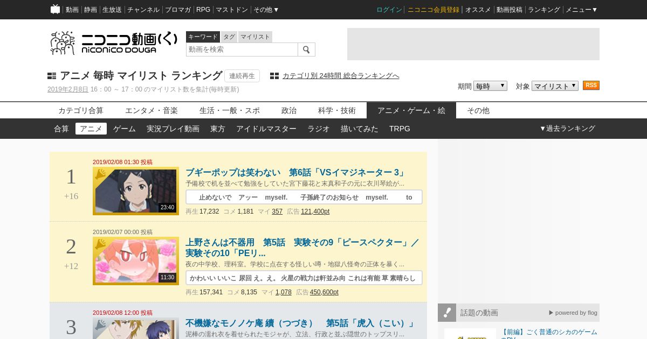
Task: Open the rank 3 モノノケ庵 thumbnail
Action: tap(136, 328)
